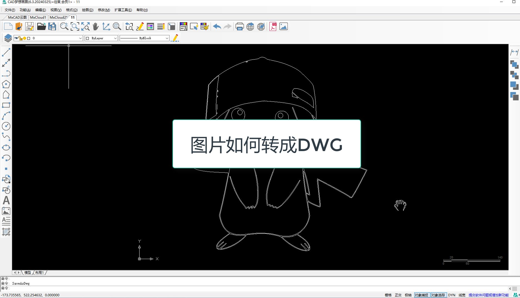Click the color palette properties icon

[183, 26]
